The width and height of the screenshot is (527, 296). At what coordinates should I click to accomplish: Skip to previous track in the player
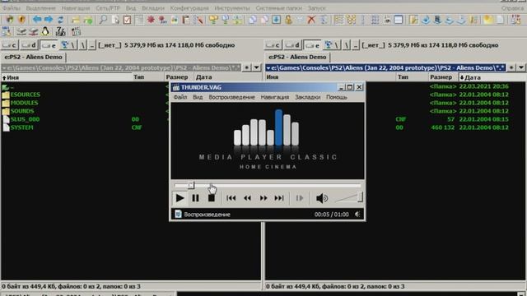[x=231, y=198]
